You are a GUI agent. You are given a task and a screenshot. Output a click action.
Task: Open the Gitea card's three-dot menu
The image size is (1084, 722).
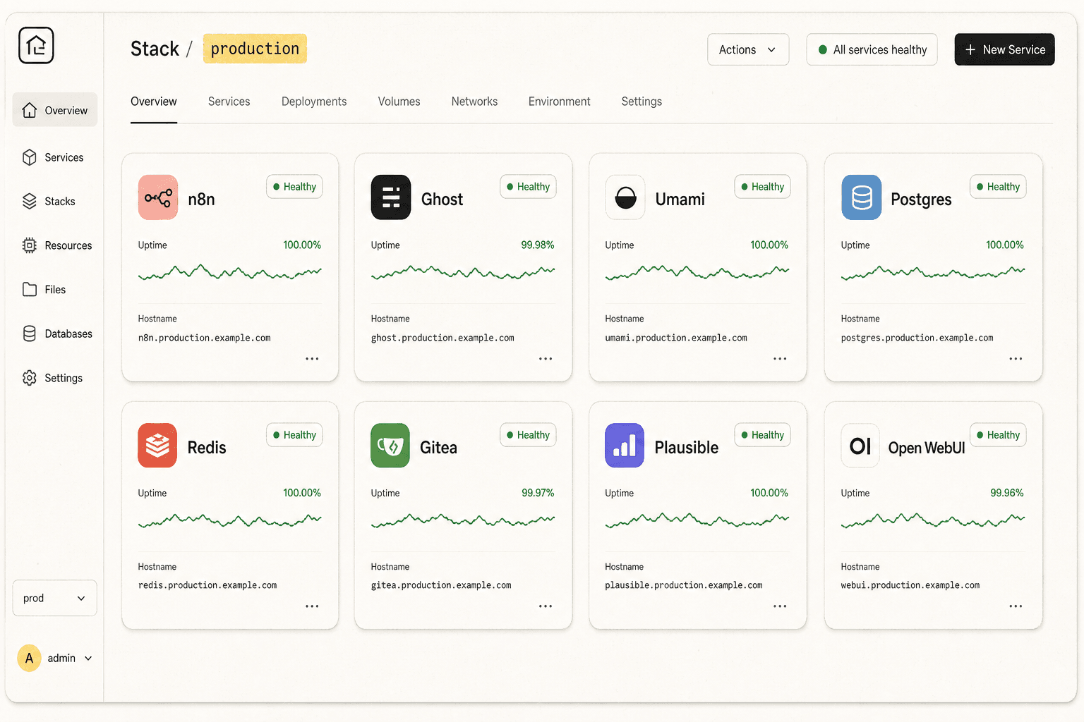click(x=546, y=606)
